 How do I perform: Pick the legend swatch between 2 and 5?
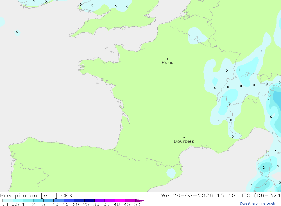(x=38, y=200)
